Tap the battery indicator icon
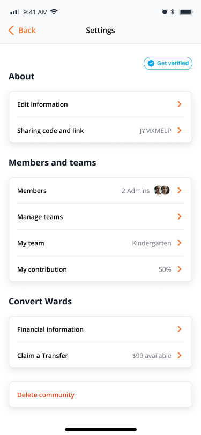Image resolution: width=201 pixels, height=435 pixels. pos(187,12)
